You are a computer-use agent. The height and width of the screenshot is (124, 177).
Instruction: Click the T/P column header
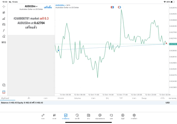(x=121, y=98)
